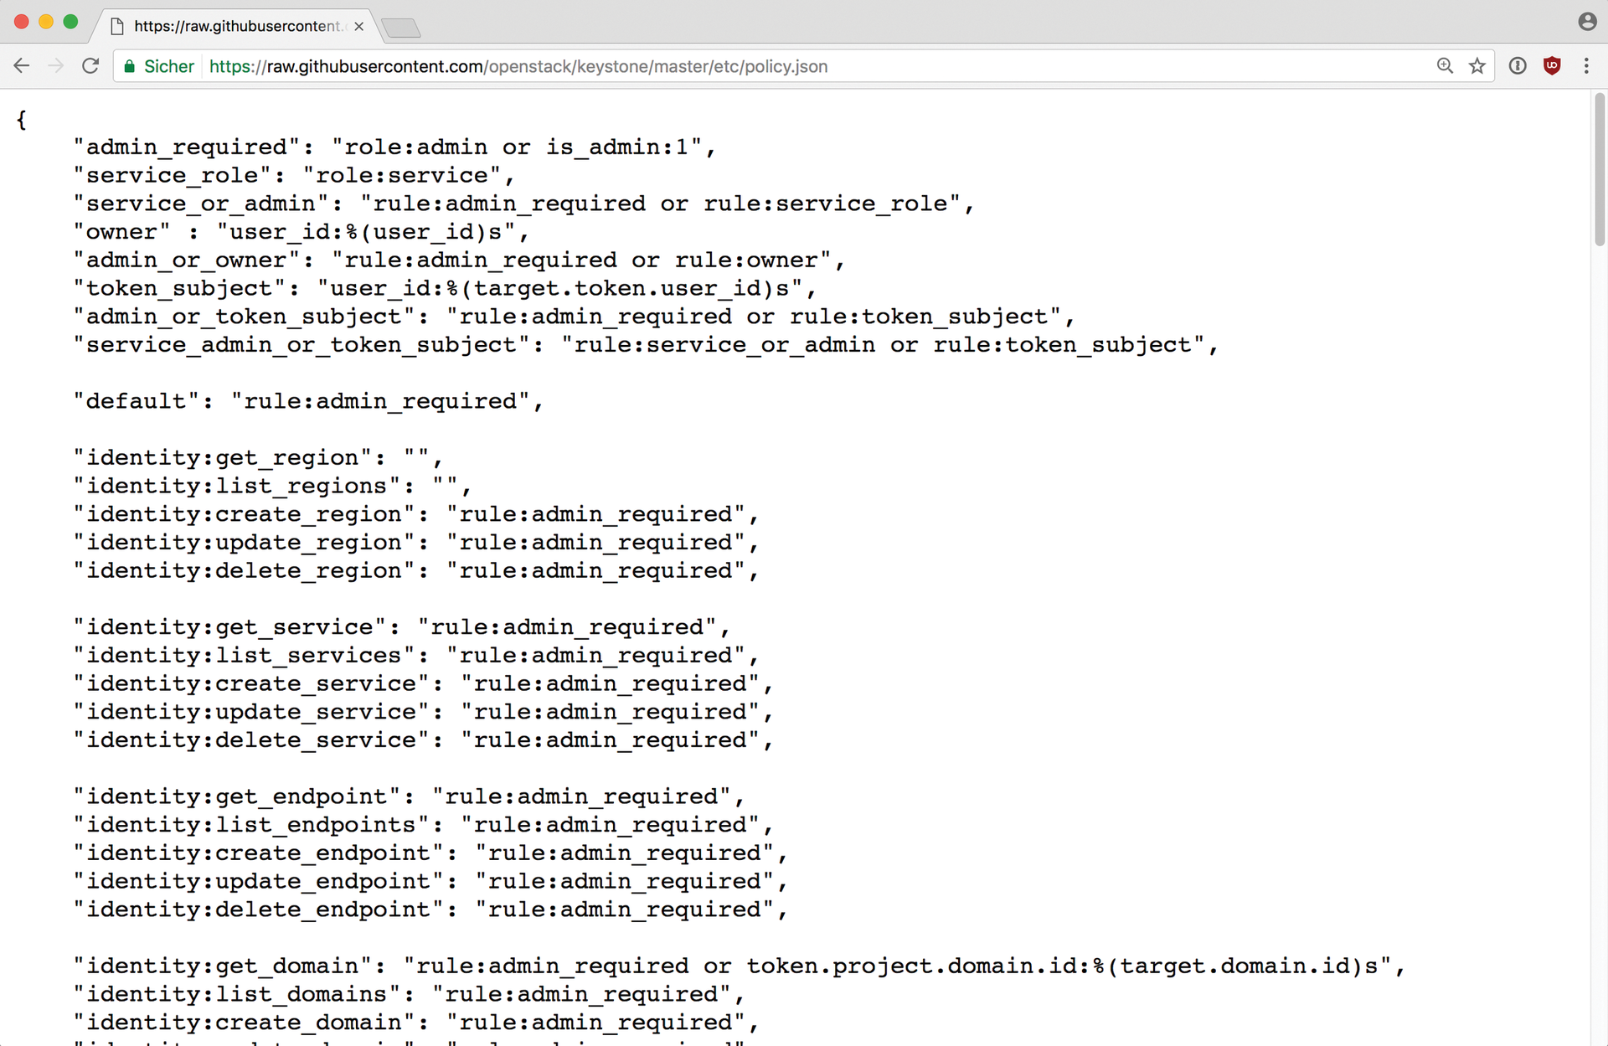Click the "admin_or_owner" key
1608x1046 pixels.
(x=187, y=260)
